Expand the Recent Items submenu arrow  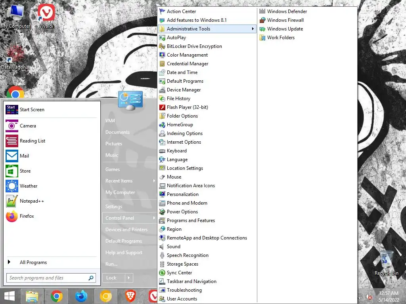(154, 180)
